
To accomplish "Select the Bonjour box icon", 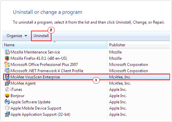I will [7, 96].
